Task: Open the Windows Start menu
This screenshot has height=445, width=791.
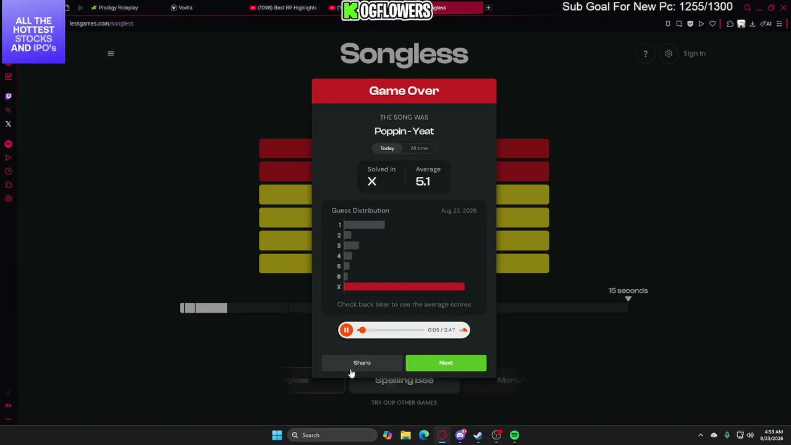Action: point(277,435)
